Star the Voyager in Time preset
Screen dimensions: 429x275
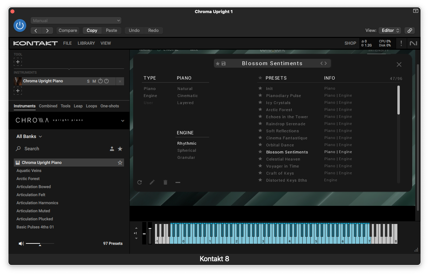pos(260,166)
